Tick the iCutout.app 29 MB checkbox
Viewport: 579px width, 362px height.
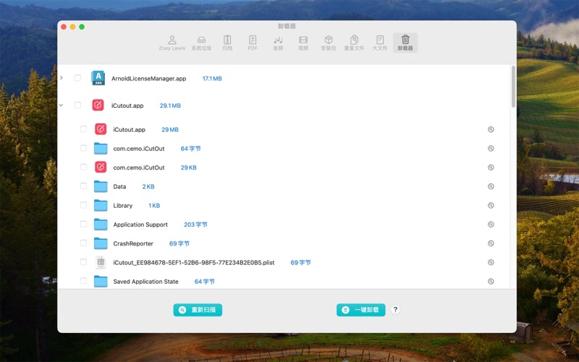pyautogui.click(x=83, y=129)
